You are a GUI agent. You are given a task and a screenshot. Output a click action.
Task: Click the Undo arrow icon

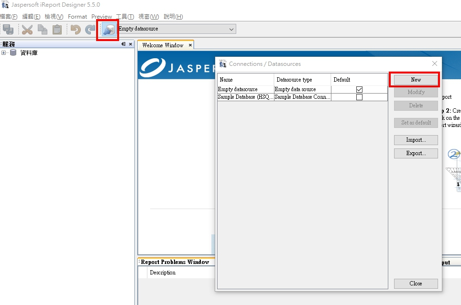point(75,30)
